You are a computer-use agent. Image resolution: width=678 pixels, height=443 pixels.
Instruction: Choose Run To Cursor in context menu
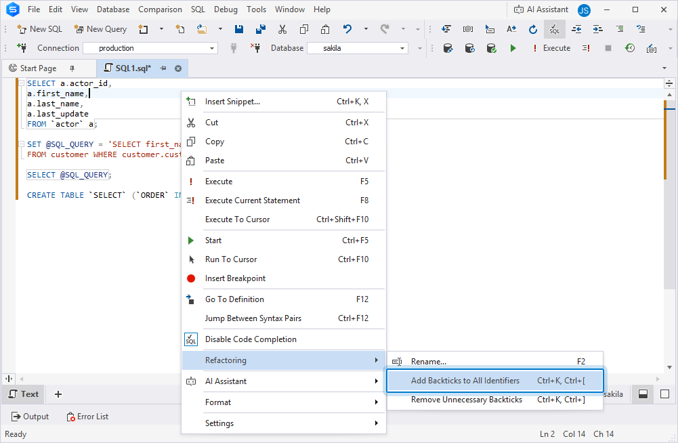(283, 259)
